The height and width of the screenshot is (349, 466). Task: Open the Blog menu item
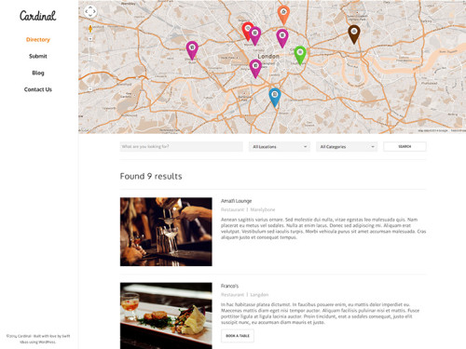[x=38, y=73]
